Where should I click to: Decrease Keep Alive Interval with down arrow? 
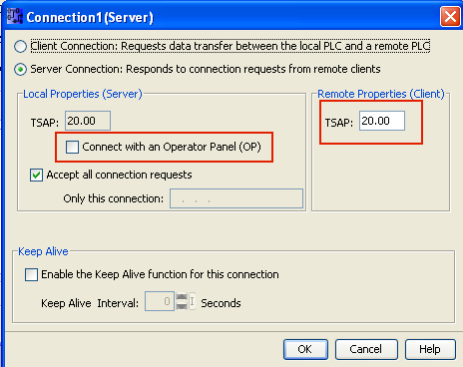(182, 306)
